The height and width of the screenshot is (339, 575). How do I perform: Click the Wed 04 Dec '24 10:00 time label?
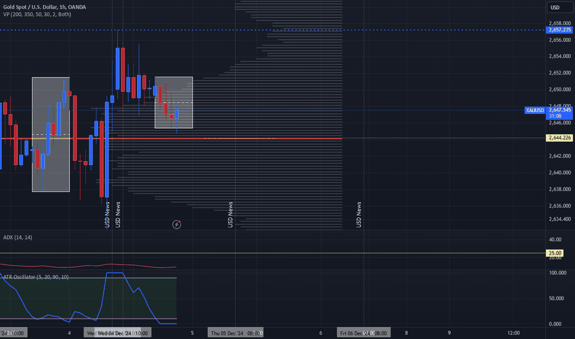pyautogui.click(x=123, y=333)
